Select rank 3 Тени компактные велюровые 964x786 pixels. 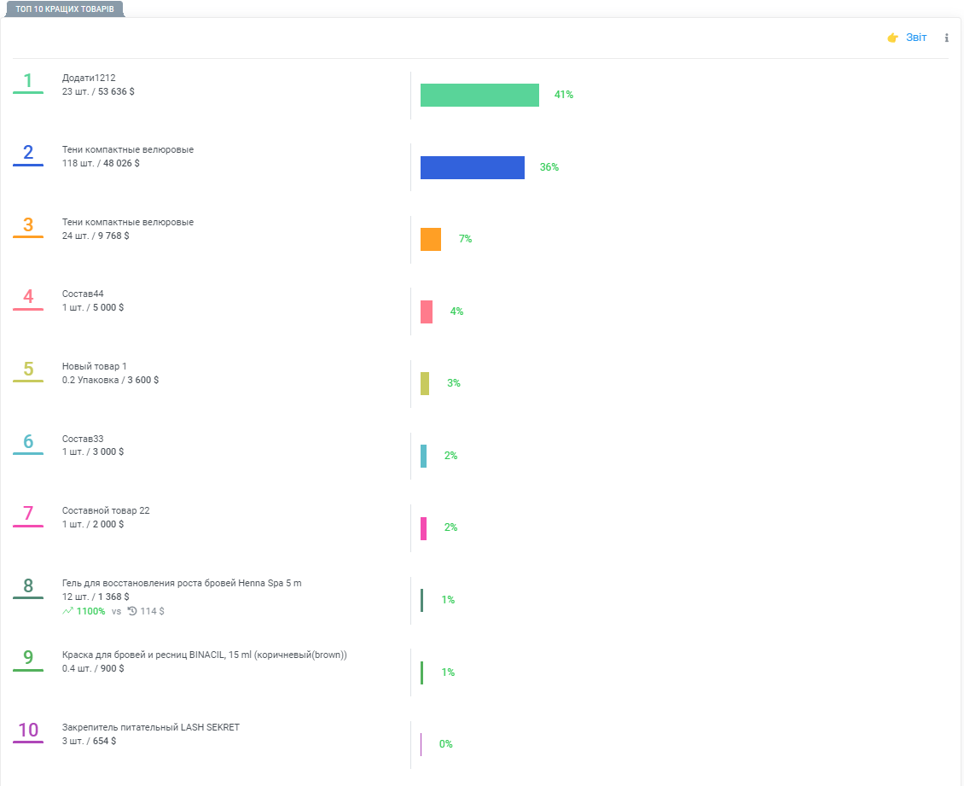(128, 222)
